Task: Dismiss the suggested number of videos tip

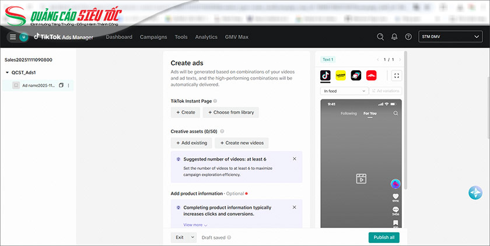Action: click(294, 159)
